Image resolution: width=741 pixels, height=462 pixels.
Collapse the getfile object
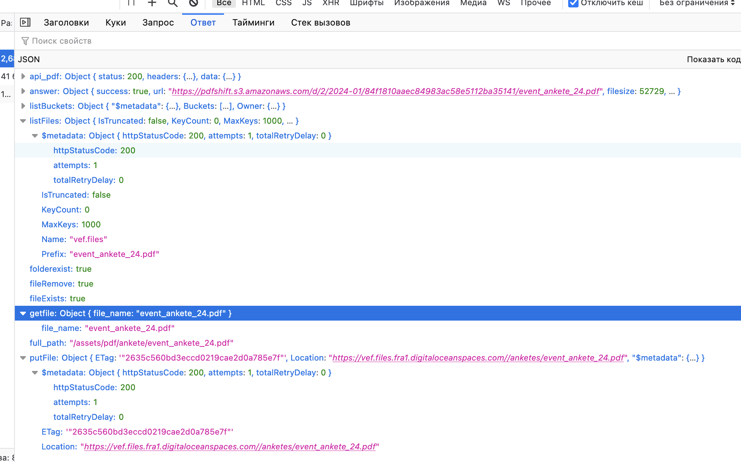pyautogui.click(x=23, y=313)
